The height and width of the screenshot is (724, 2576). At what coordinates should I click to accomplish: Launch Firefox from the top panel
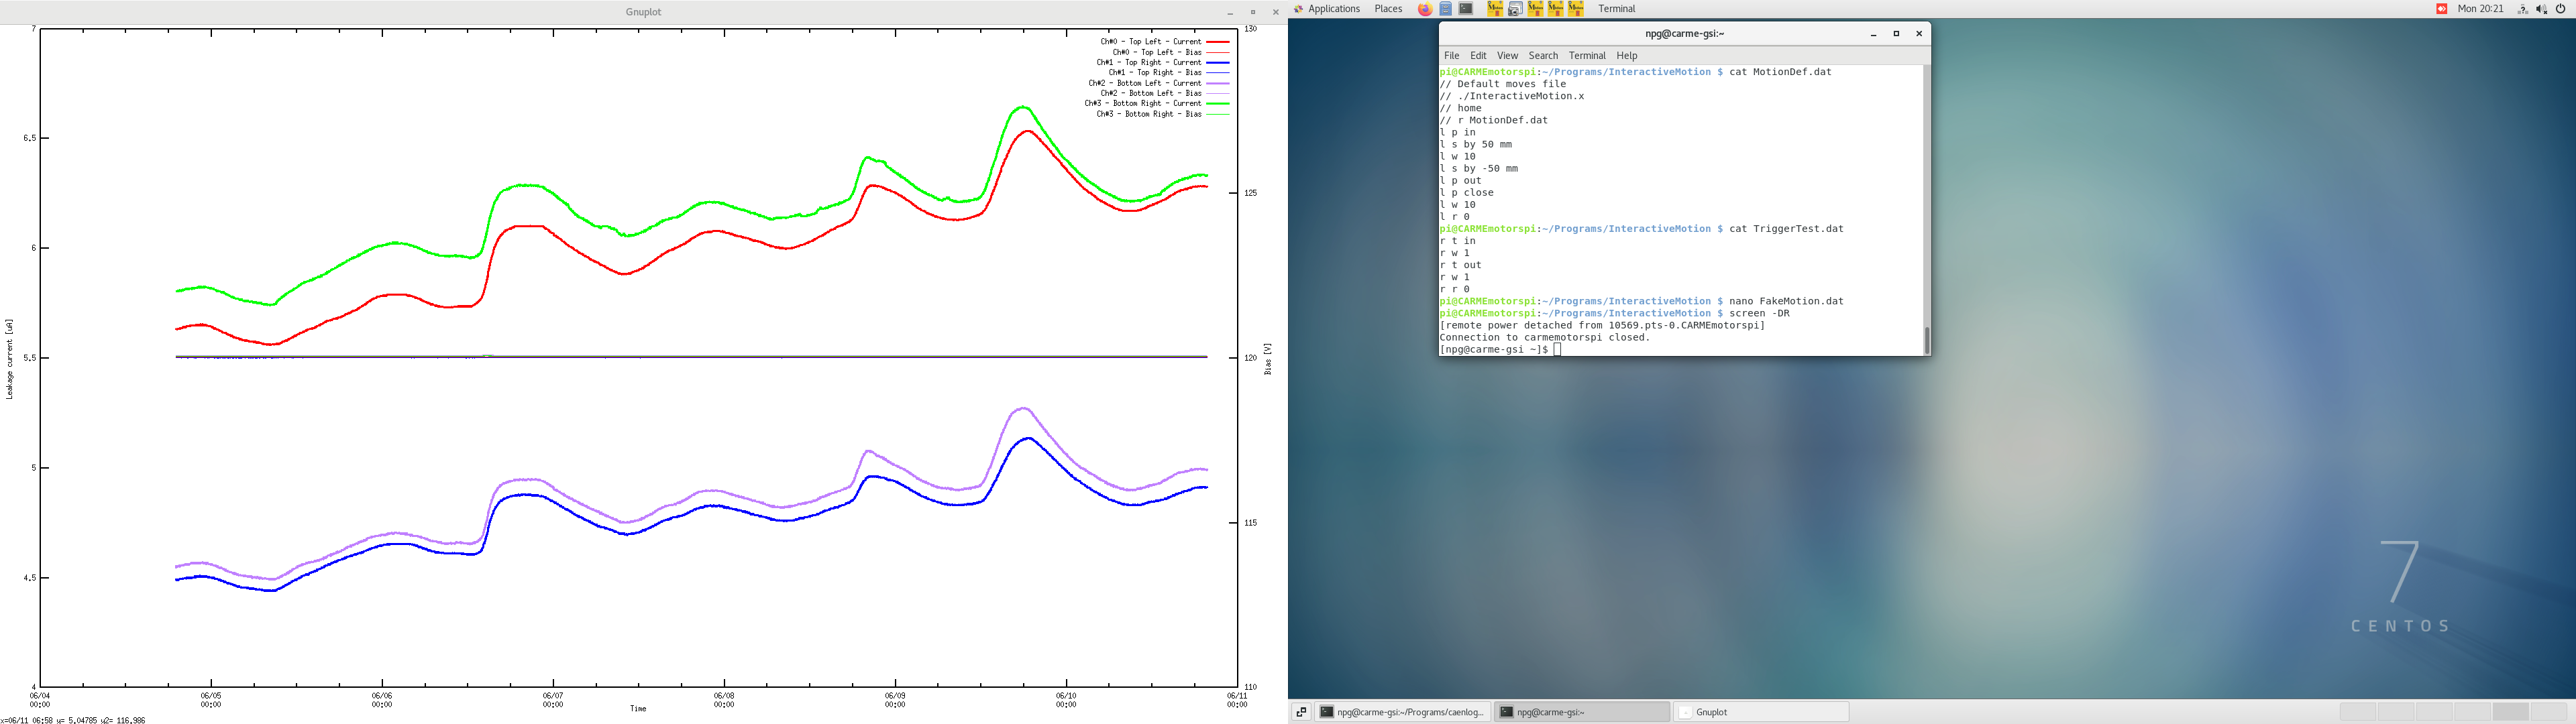(1425, 9)
